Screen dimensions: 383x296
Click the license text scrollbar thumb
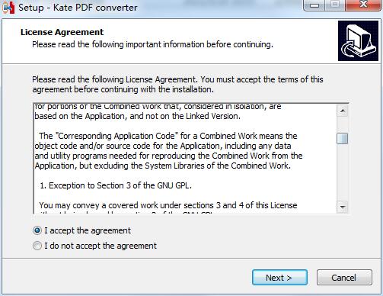click(343, 139)
